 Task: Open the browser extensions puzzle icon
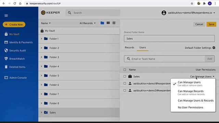click(x=204, y=3)
